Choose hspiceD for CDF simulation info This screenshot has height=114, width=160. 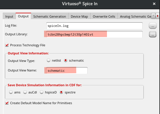[x=41, y=92]
